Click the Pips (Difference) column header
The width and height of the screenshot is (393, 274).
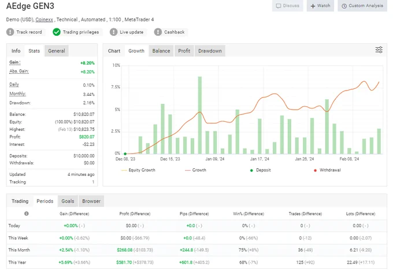click(194, 213)
